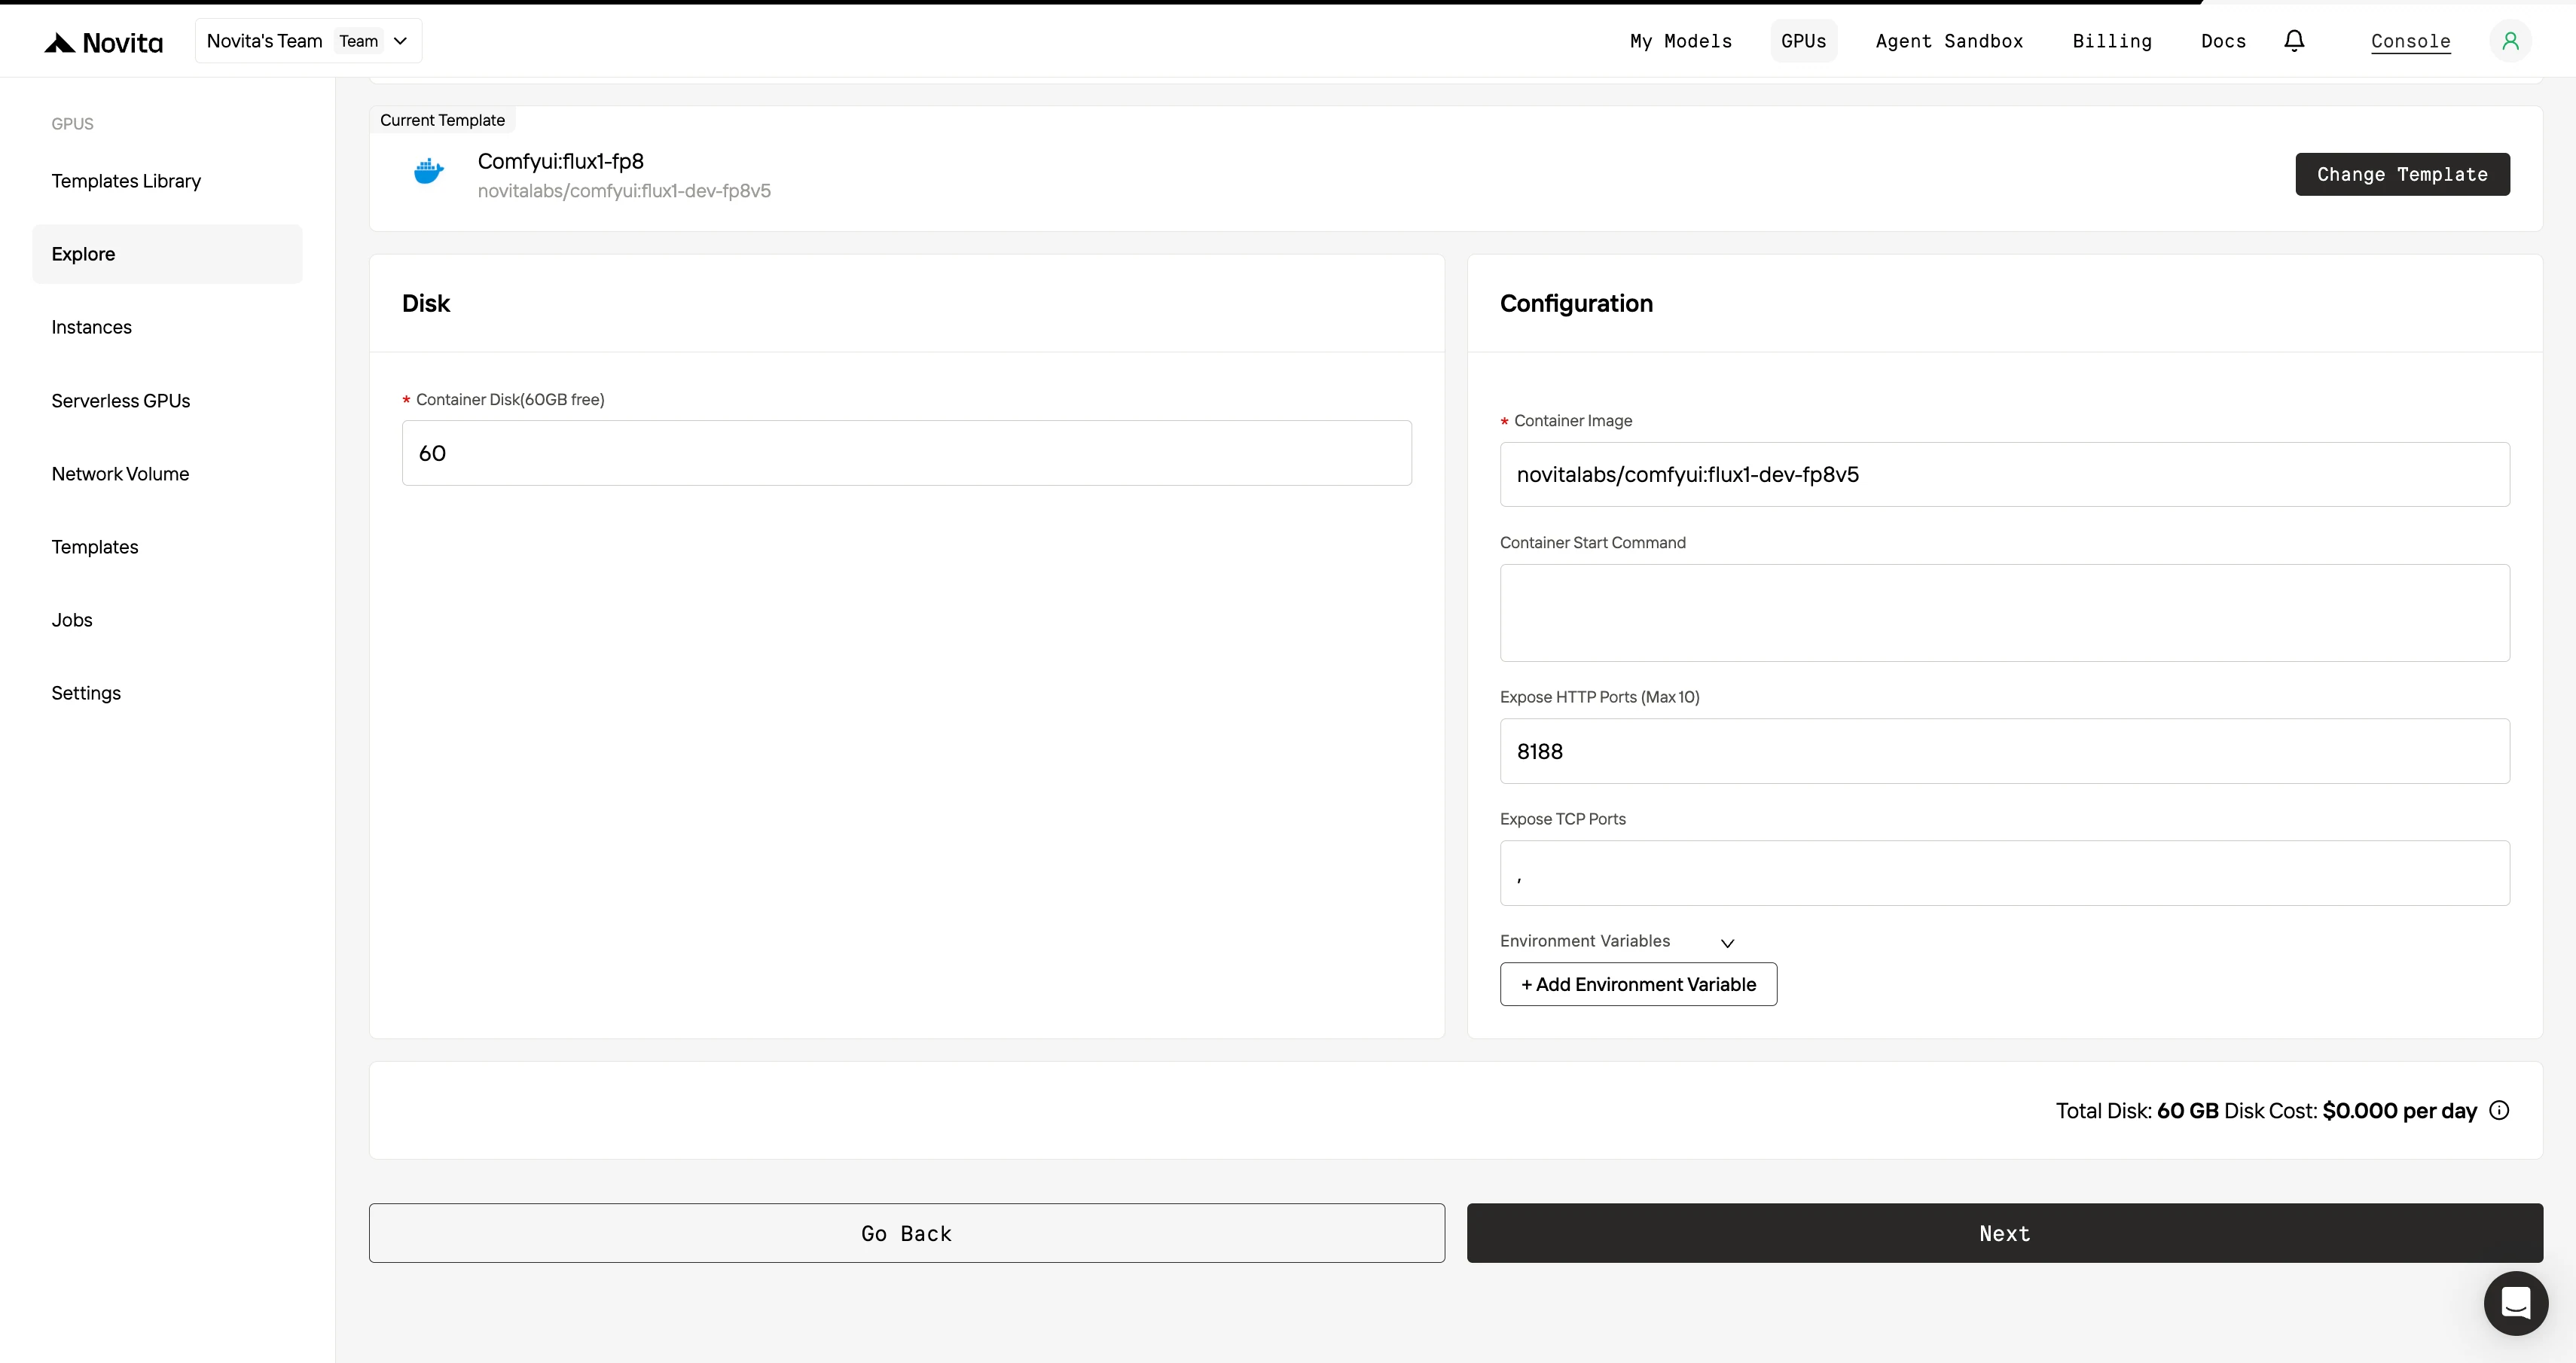Click the Disk section heading
Image resolution: width=2576 pixels, height=1363 pixels.
(426, 303)
